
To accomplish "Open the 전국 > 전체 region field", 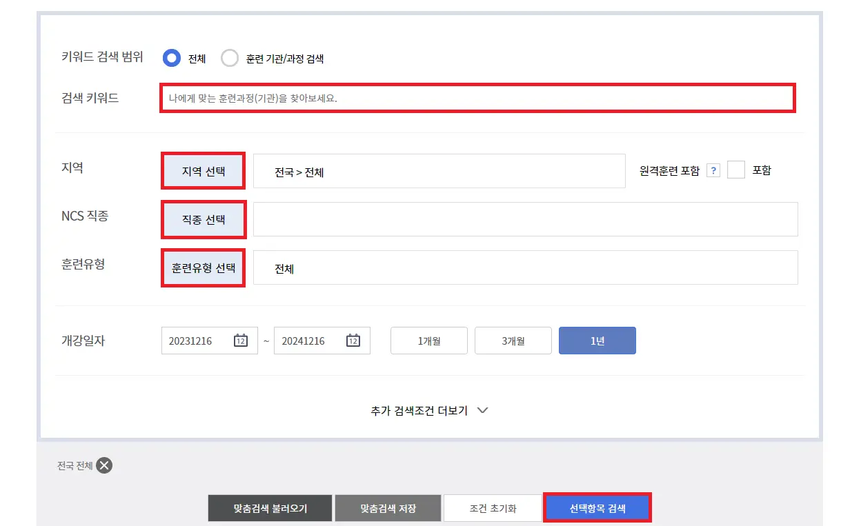I will (x=439, y=170).
